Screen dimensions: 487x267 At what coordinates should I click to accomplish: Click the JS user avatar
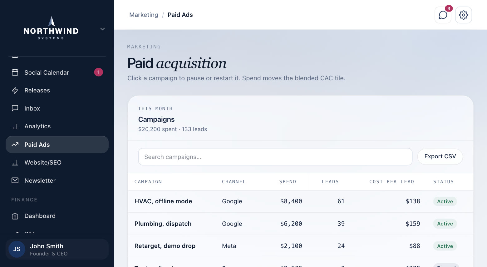tap(17, 249)
